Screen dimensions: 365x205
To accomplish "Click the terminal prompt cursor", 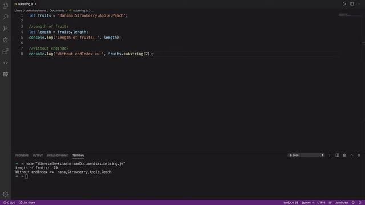I will click(27, 177).
